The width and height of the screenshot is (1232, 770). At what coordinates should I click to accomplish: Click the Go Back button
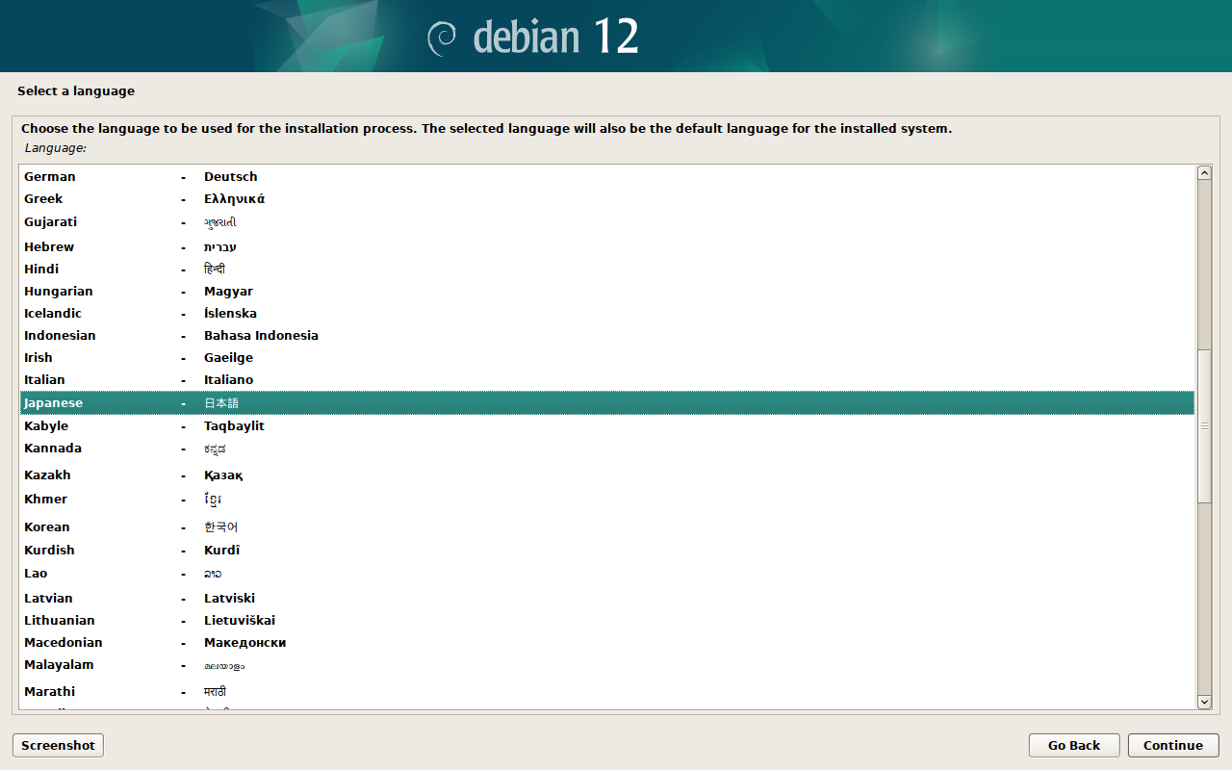[1074, 745]
